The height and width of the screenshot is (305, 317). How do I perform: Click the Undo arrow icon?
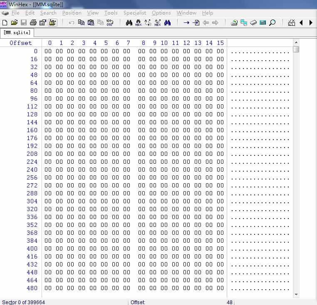coord(72,22)
